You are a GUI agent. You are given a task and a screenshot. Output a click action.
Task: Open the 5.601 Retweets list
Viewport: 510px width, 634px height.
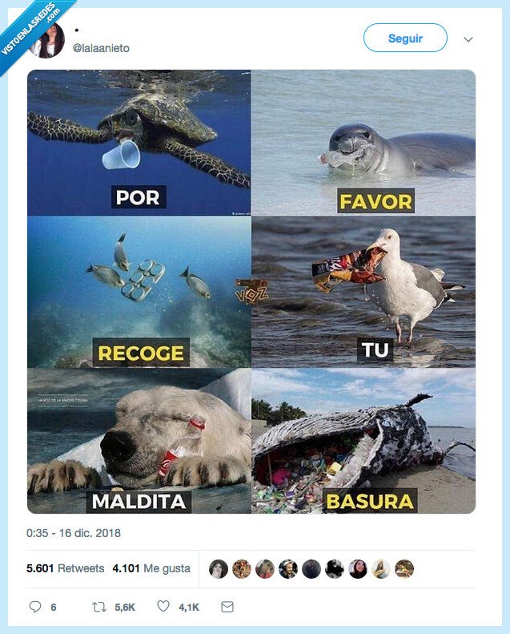65,568
